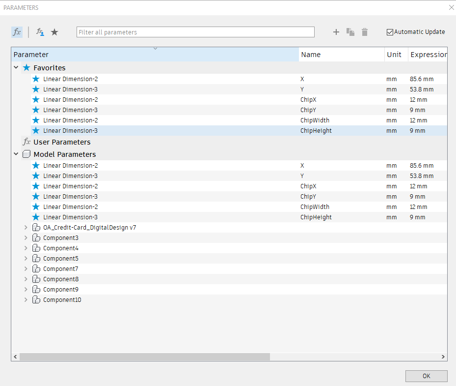Click the cube icon beside Model Parameters
This screenshot has width=456, height=386.
27,154
